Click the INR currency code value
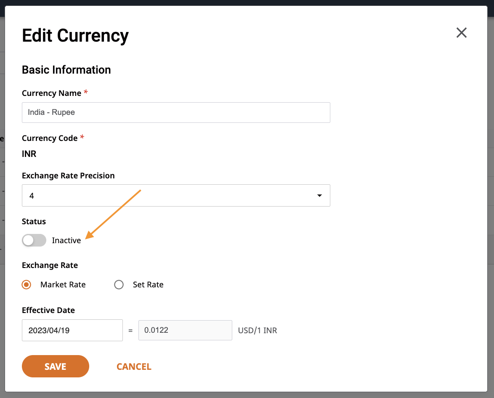 (x=29, y=154)
